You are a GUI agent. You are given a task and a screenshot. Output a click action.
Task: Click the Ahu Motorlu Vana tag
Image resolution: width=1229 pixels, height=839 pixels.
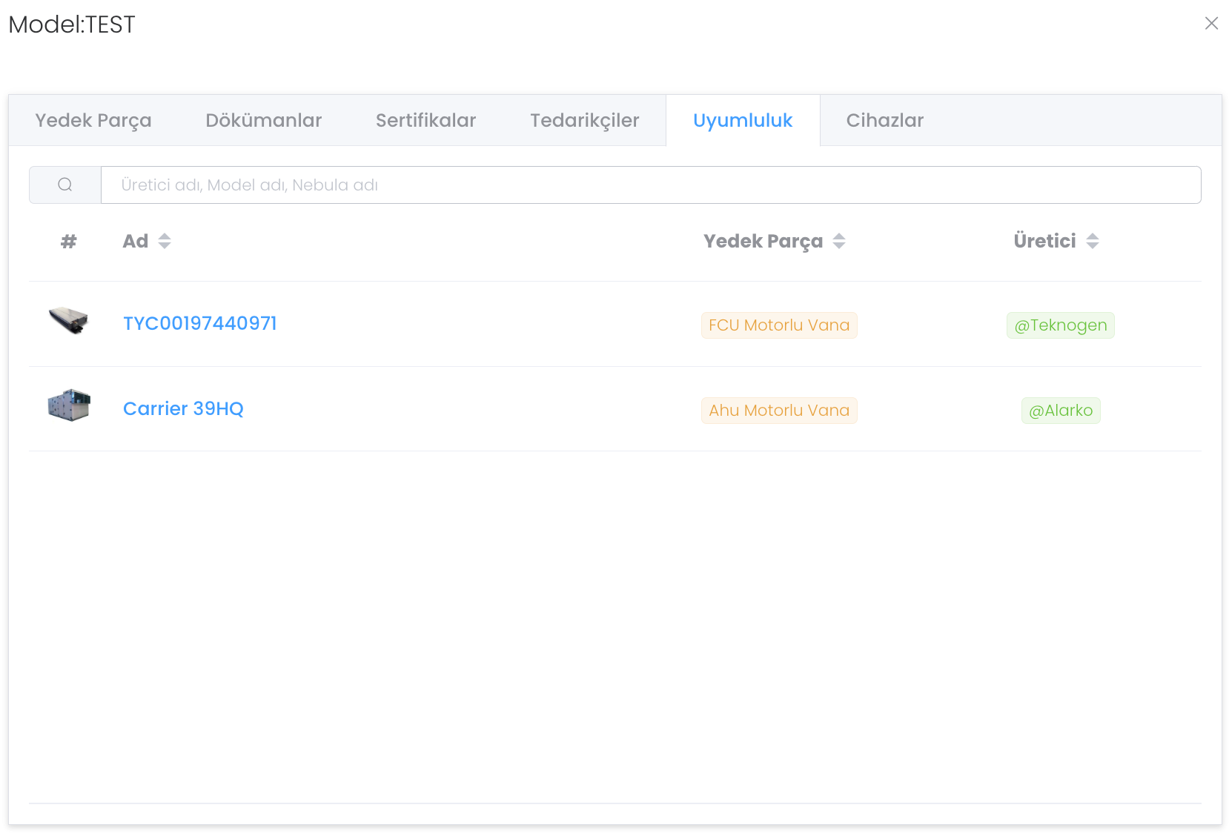click(779, 411)
